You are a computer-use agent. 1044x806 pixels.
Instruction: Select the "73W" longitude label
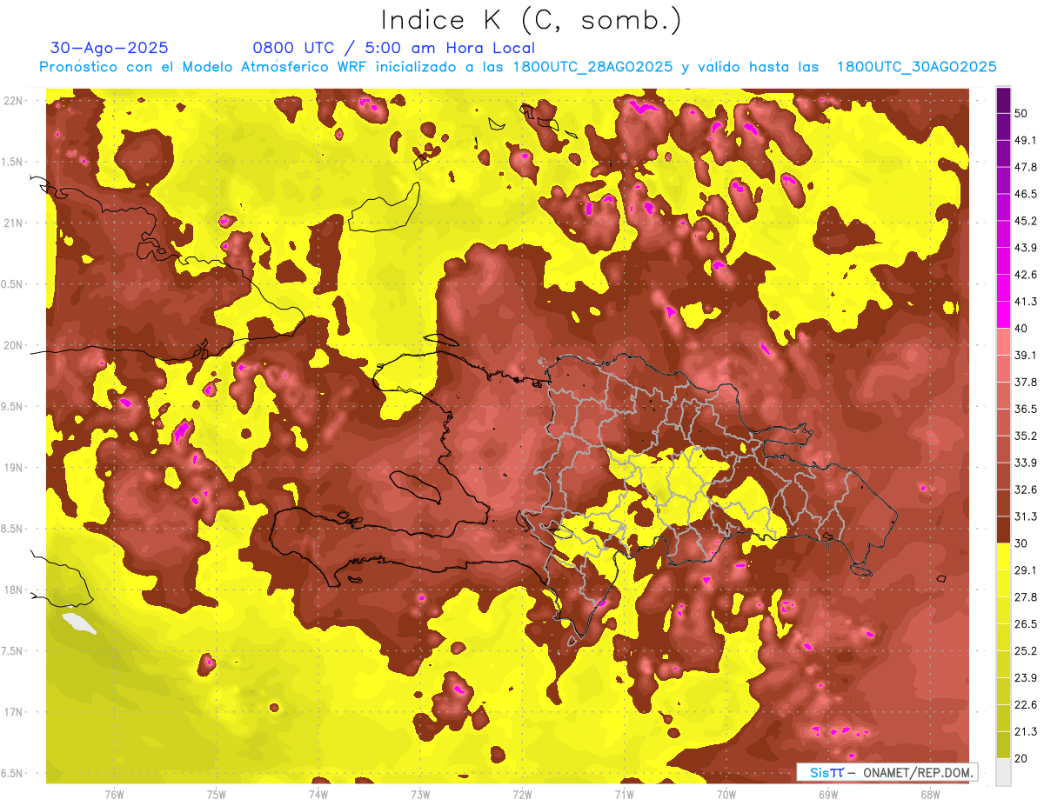420,795
